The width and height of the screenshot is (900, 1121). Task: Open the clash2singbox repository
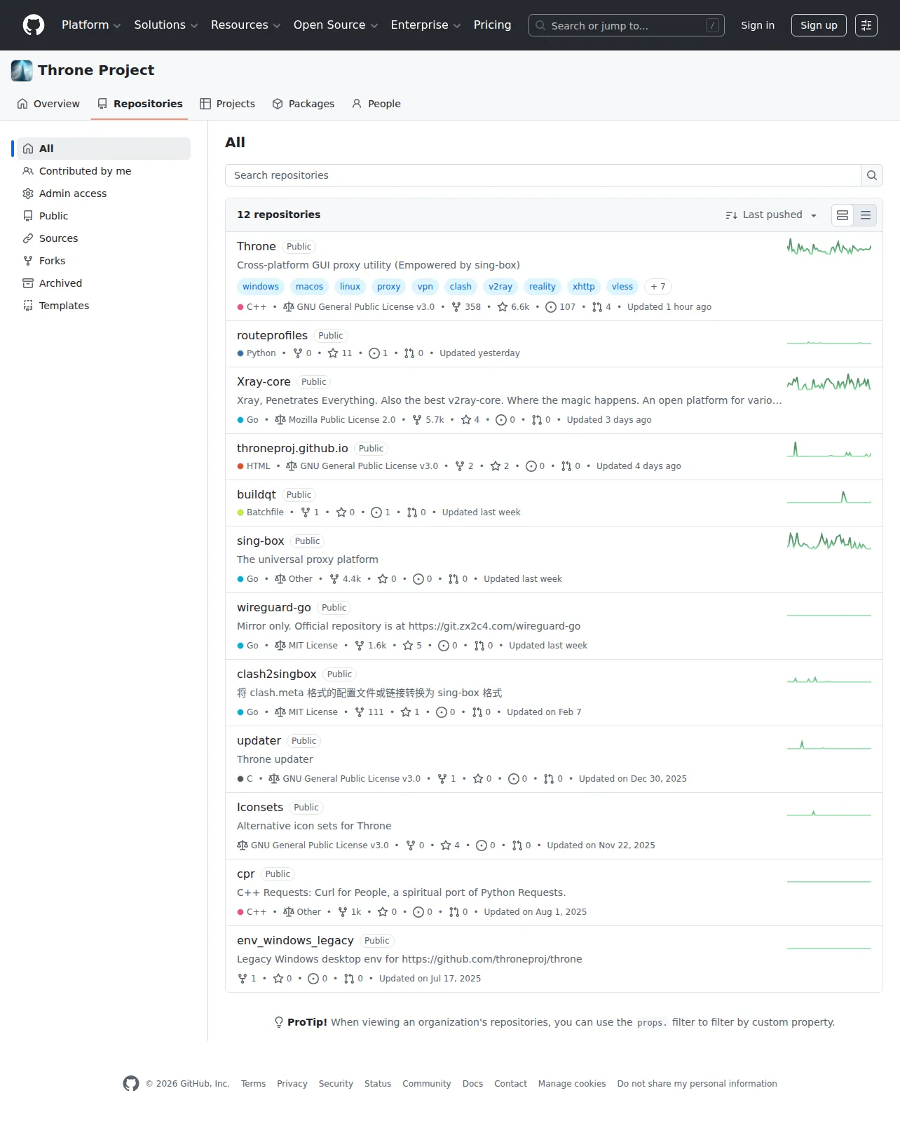[277, 674]
